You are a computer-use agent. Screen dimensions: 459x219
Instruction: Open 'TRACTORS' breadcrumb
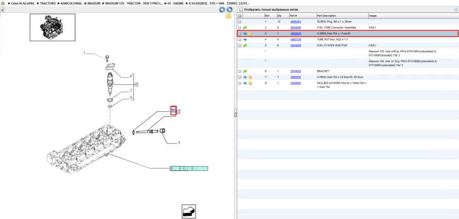[48, 3]
